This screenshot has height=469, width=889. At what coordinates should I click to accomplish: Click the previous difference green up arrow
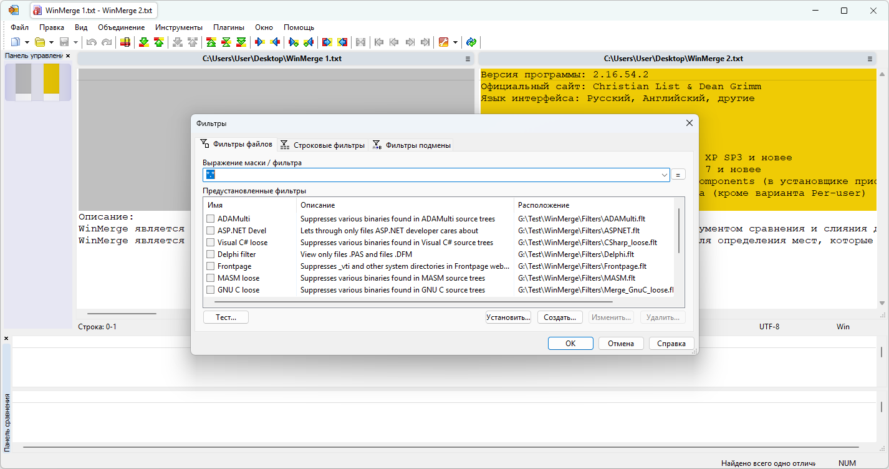(x=159, y=42)
